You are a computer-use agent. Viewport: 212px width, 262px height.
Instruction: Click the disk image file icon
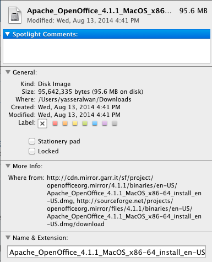[x=15, y=15]
